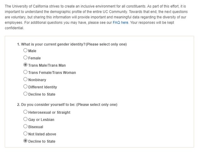The image size is (201, 152).
Task: Click the 'Not listed above' label text
Action: pos(42,134)
